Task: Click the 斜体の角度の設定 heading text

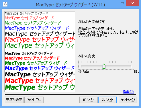Action: 91,22
